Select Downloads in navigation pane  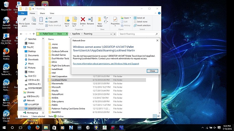coord(32,59)
